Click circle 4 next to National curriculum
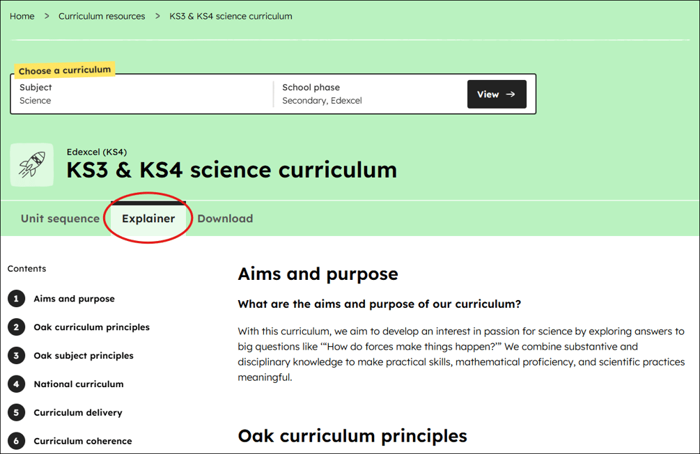 point(17,384)
